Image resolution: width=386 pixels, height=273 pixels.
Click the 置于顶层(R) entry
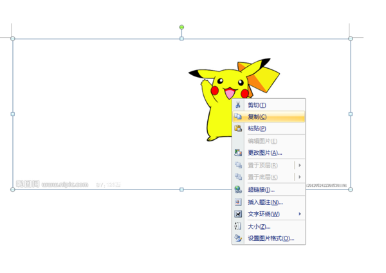269,165
